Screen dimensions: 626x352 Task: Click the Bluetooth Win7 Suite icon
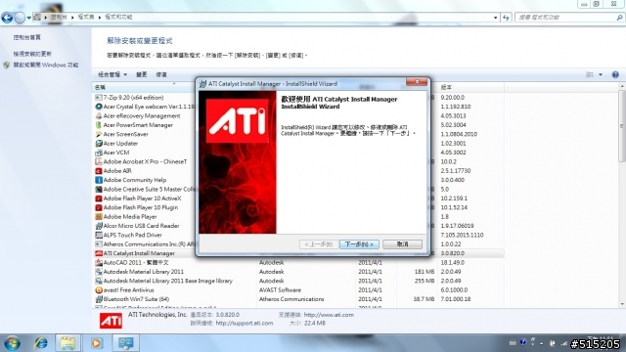[98, 299]
